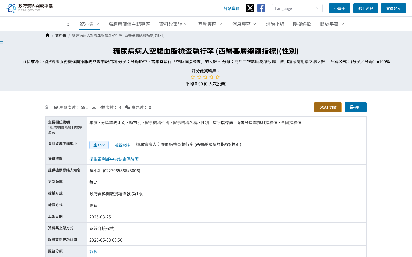Viewport: 412px width, 257px height.
Task: Open the Language dropdown
Action: click(297, 8)
